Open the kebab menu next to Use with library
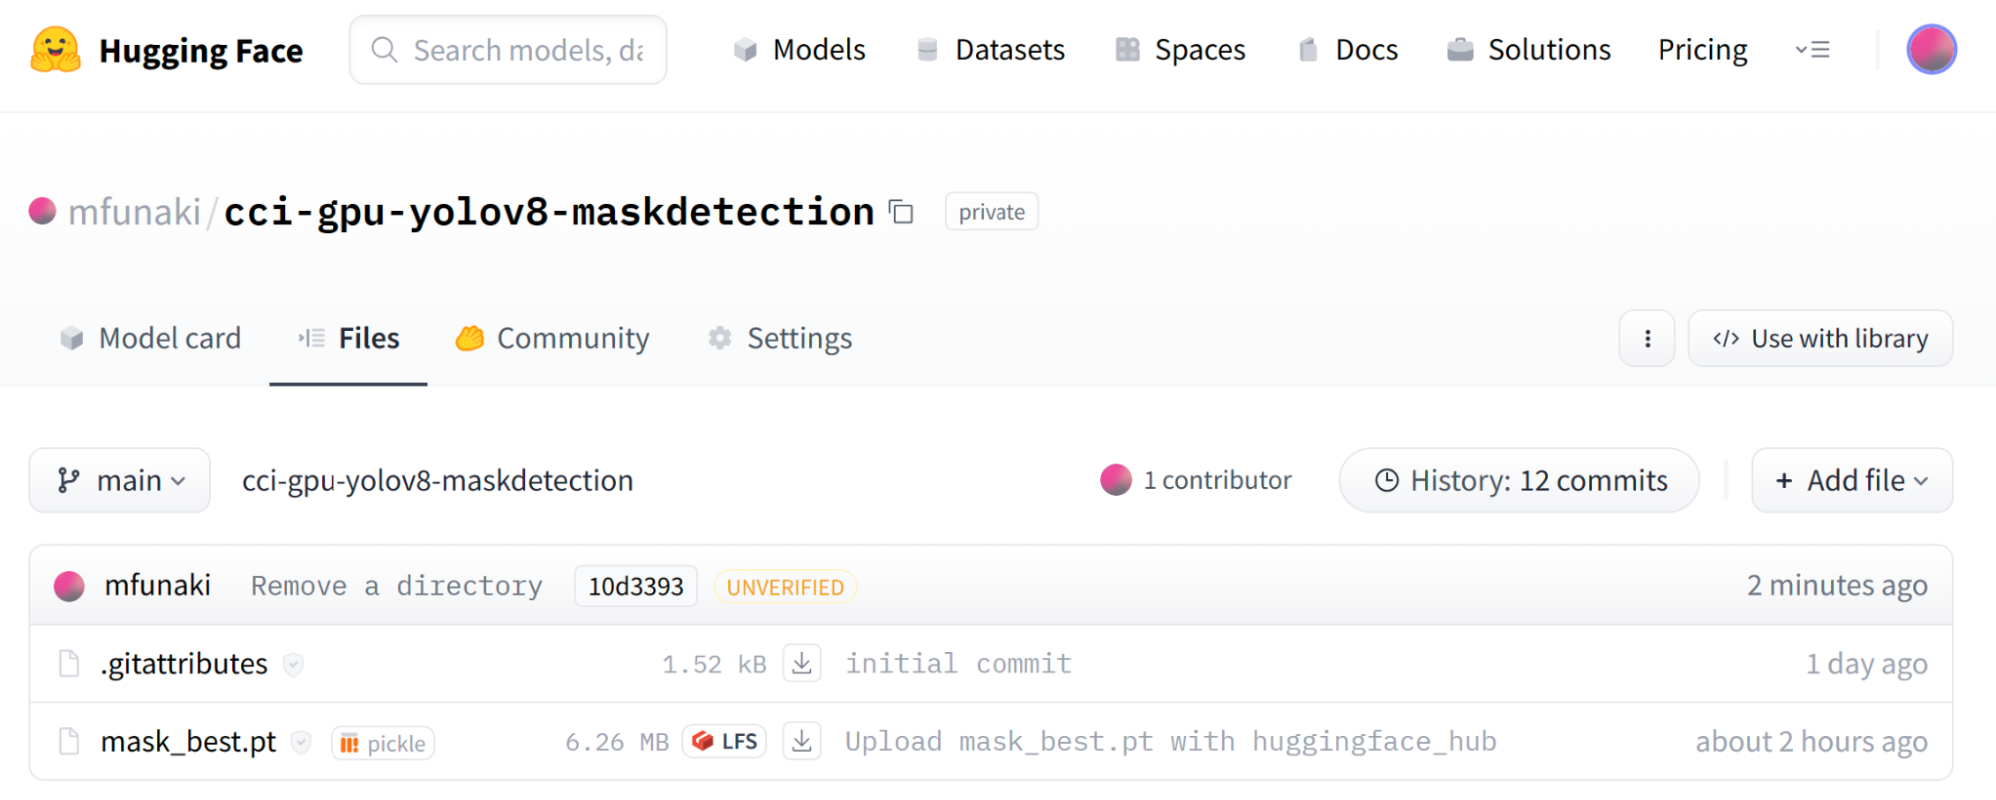The height and width of the screenshot is (800, 1996). (x=1647, y=338)
